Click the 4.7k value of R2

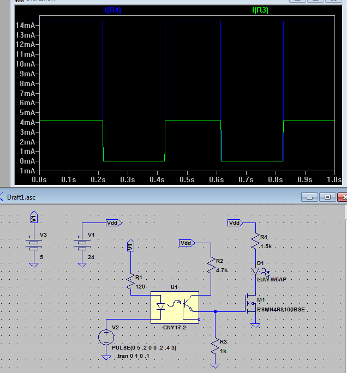coord(222,270)
